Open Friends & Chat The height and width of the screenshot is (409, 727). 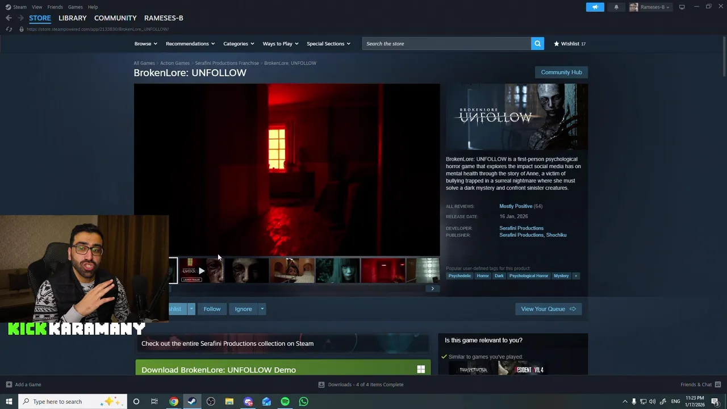coord(701,385)
